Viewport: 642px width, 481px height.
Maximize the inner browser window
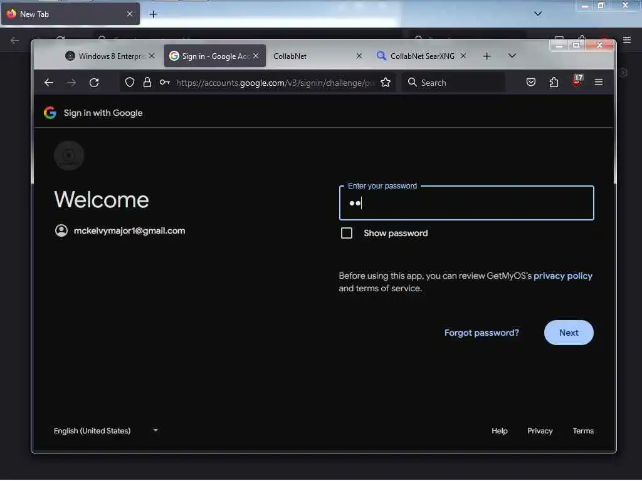576,45
